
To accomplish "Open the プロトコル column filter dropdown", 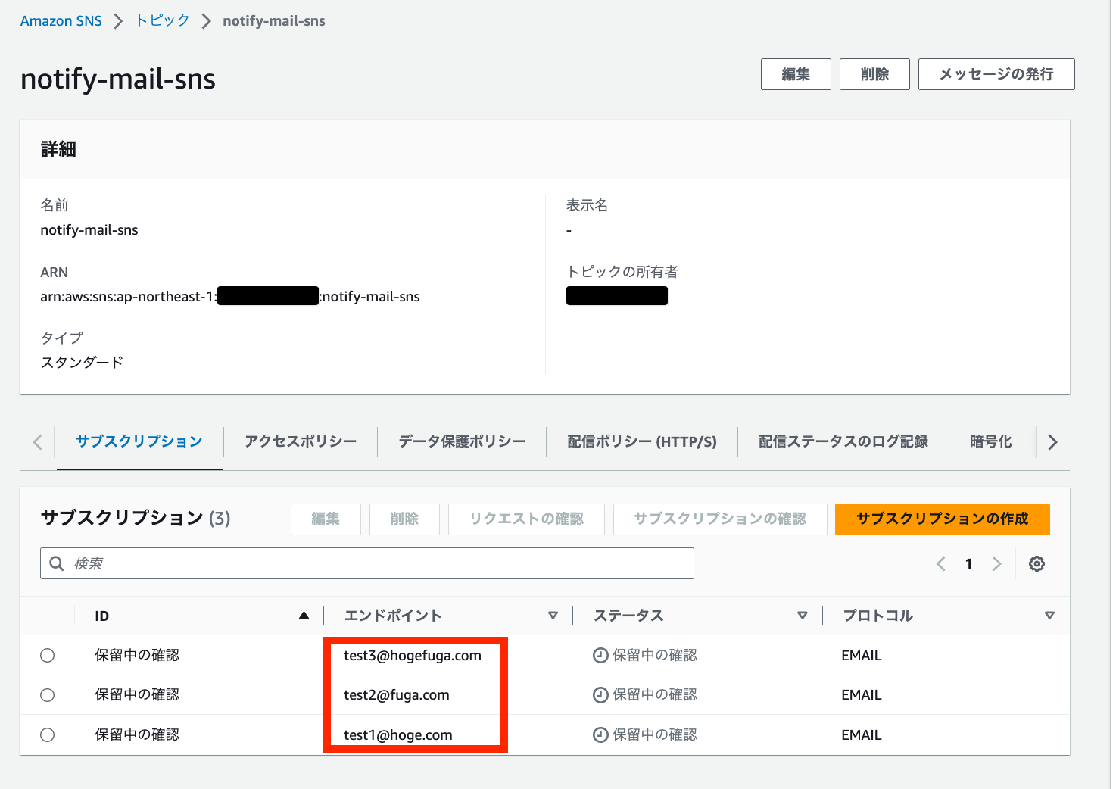I will (1050, 616).
